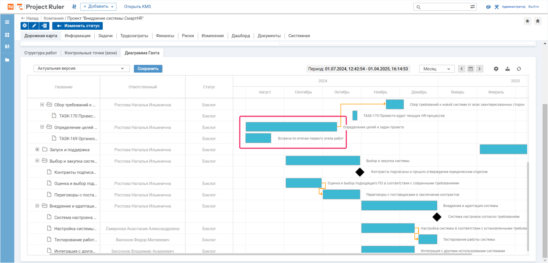The image size is (548, 263).
Task: Open the grid dashboard icon in sidebar
Action: point(7,35)
